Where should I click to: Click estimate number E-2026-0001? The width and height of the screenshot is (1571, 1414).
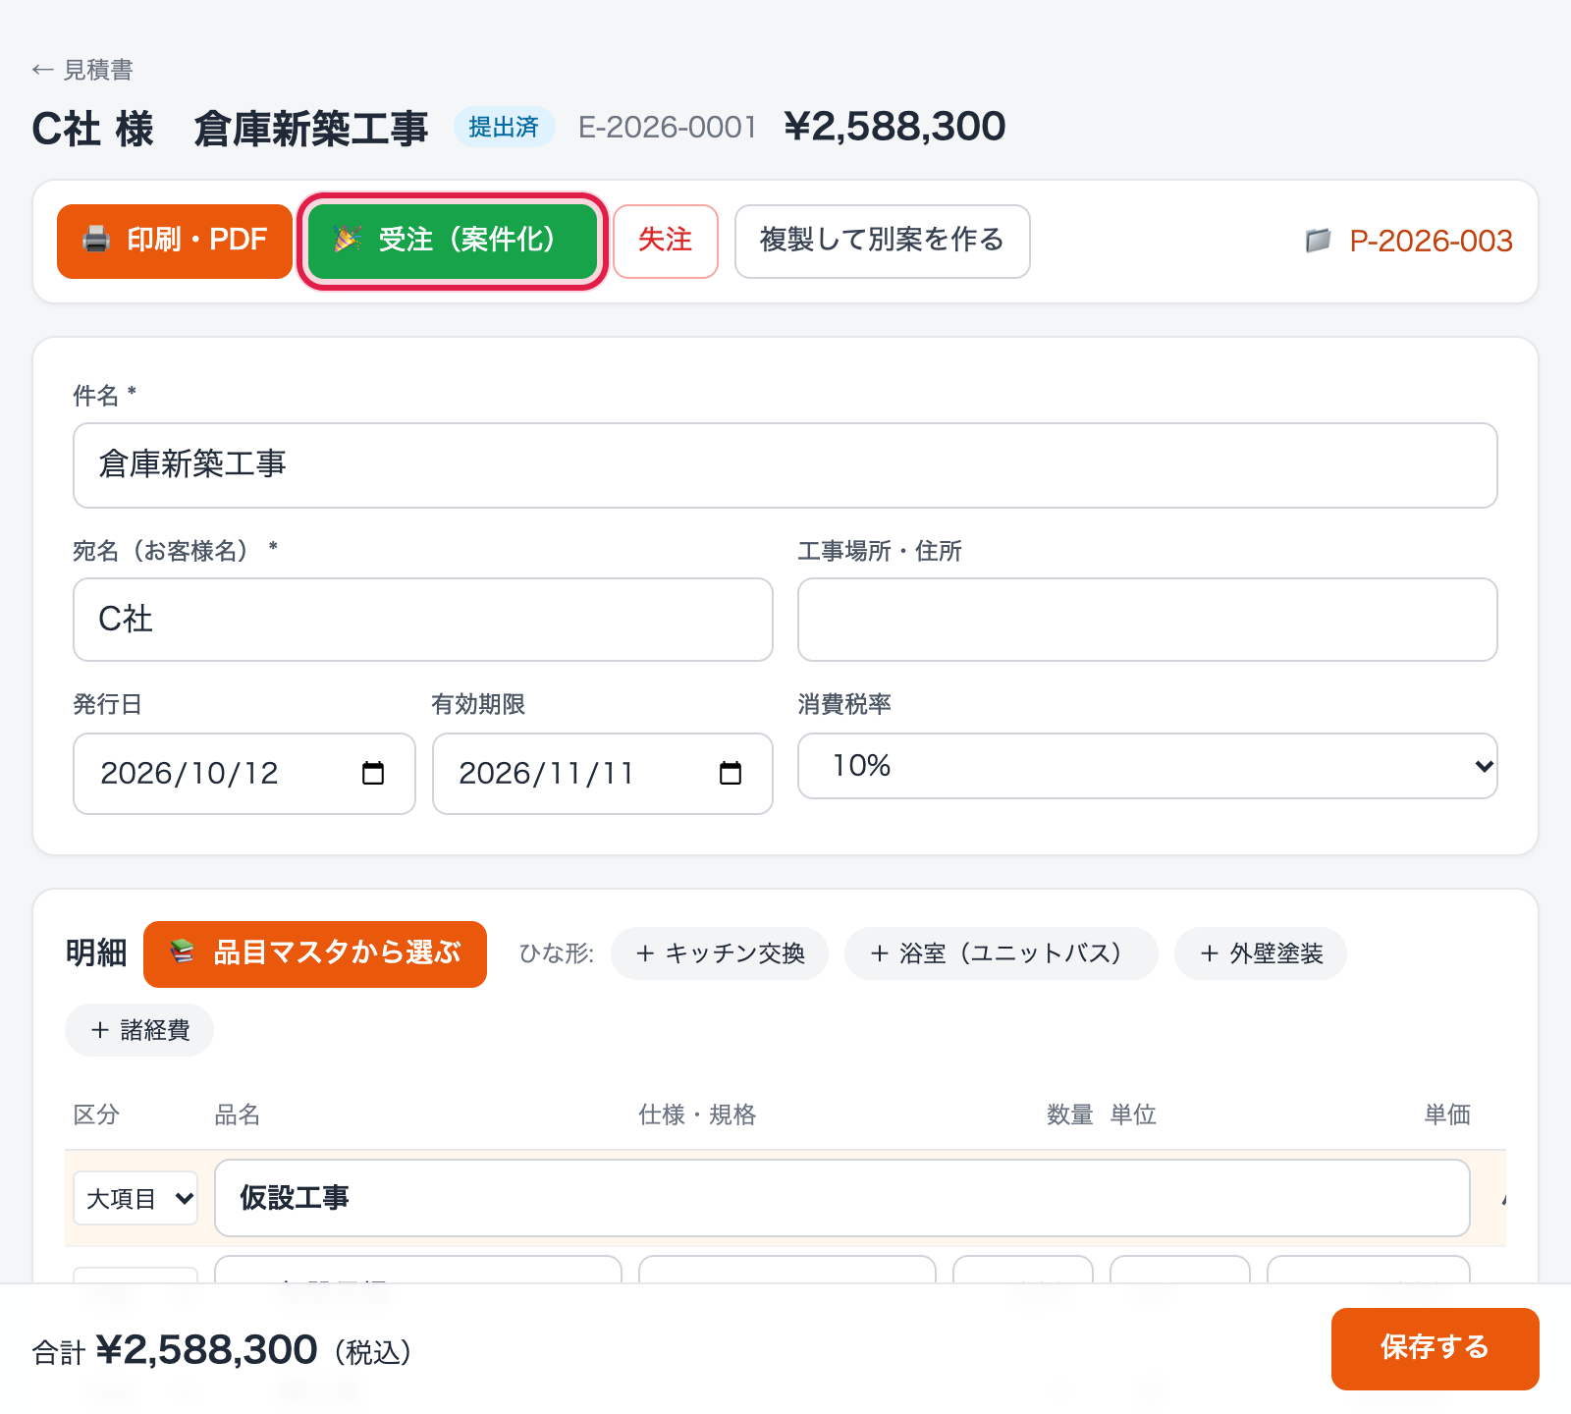point(668,127)
